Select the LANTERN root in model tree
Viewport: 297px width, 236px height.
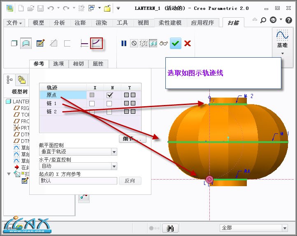point(18,101)
